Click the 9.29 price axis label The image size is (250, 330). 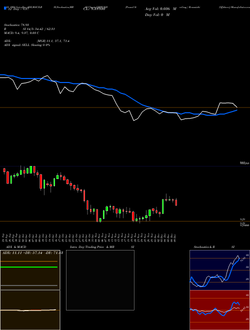(242, 219)
